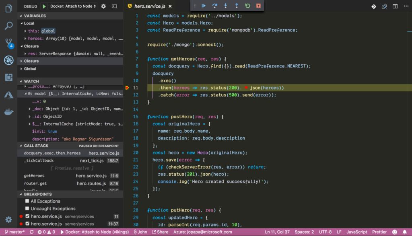Select the hero.service.js editor tab
The height and width of the screenshot is (236, 412).
click(x=149, y=6)
